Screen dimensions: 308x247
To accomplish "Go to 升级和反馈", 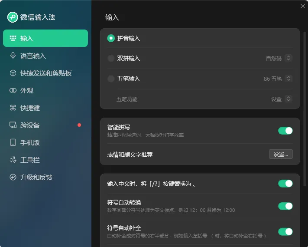I will point(45,177).
